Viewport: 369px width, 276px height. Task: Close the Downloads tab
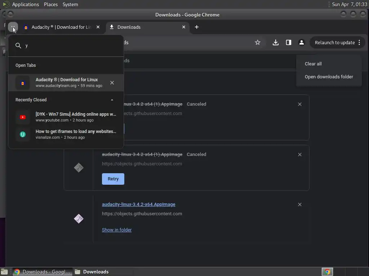click(x=183, y=27)
